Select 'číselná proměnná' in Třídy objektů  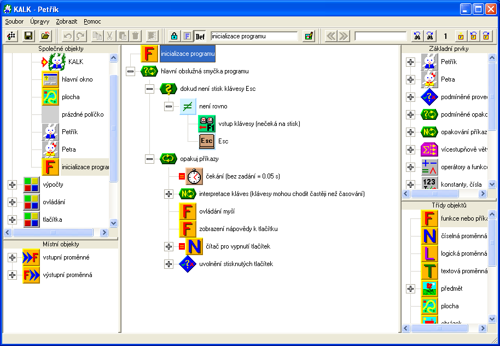463,236
